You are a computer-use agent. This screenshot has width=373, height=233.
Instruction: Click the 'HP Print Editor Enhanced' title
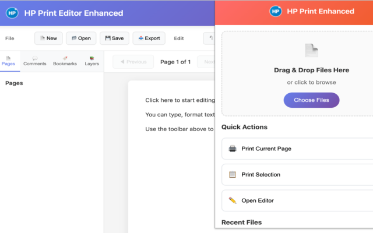point(74,13)
